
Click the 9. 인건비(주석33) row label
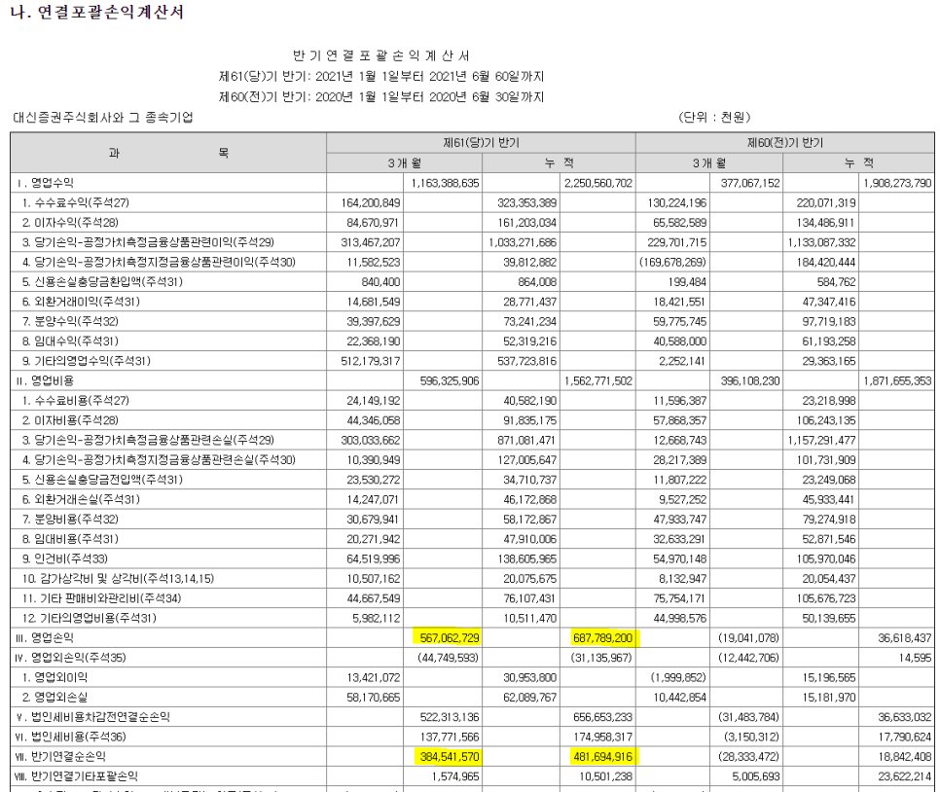[65, 558]
